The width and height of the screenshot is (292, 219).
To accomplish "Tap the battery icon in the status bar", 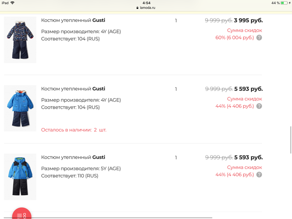I will 284,3.
